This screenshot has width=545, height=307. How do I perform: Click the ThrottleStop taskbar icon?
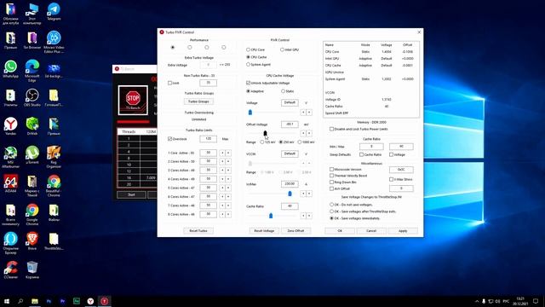pyautogui.click(x=104, y=301)
